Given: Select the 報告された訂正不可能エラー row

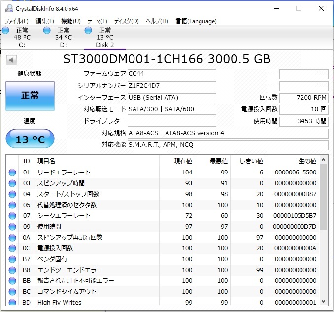Looking at the screenshot, I should click(x=163, y=281).
